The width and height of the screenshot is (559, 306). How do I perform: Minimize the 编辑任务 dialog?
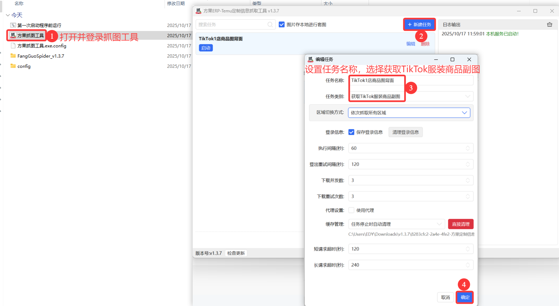tap(436, 59)
